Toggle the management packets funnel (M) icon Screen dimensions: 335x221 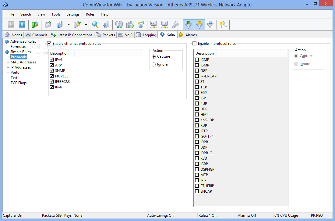click(x=199, y=25)
